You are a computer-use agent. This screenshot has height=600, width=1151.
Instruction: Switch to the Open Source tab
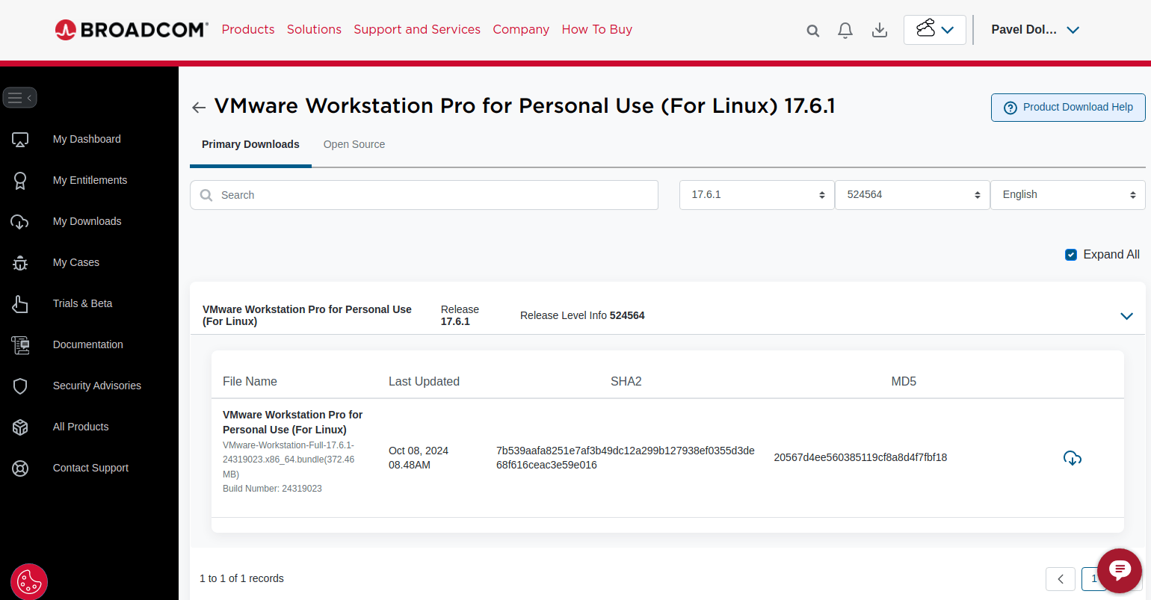click(354, 145)
